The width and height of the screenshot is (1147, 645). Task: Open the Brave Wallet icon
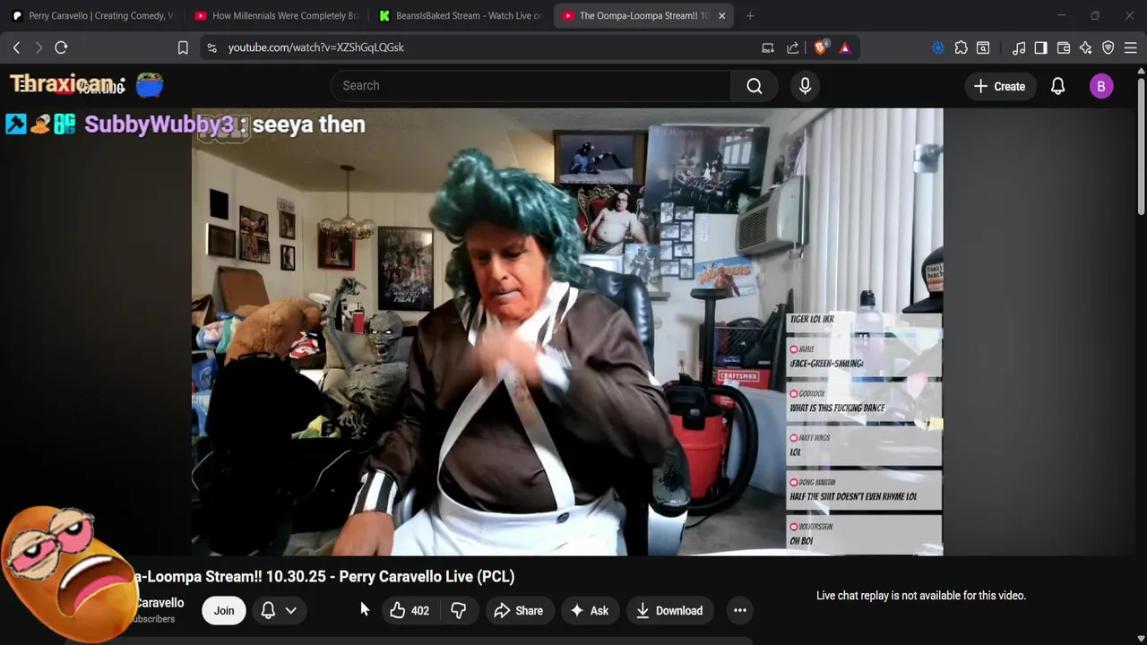coord(1064,47)
